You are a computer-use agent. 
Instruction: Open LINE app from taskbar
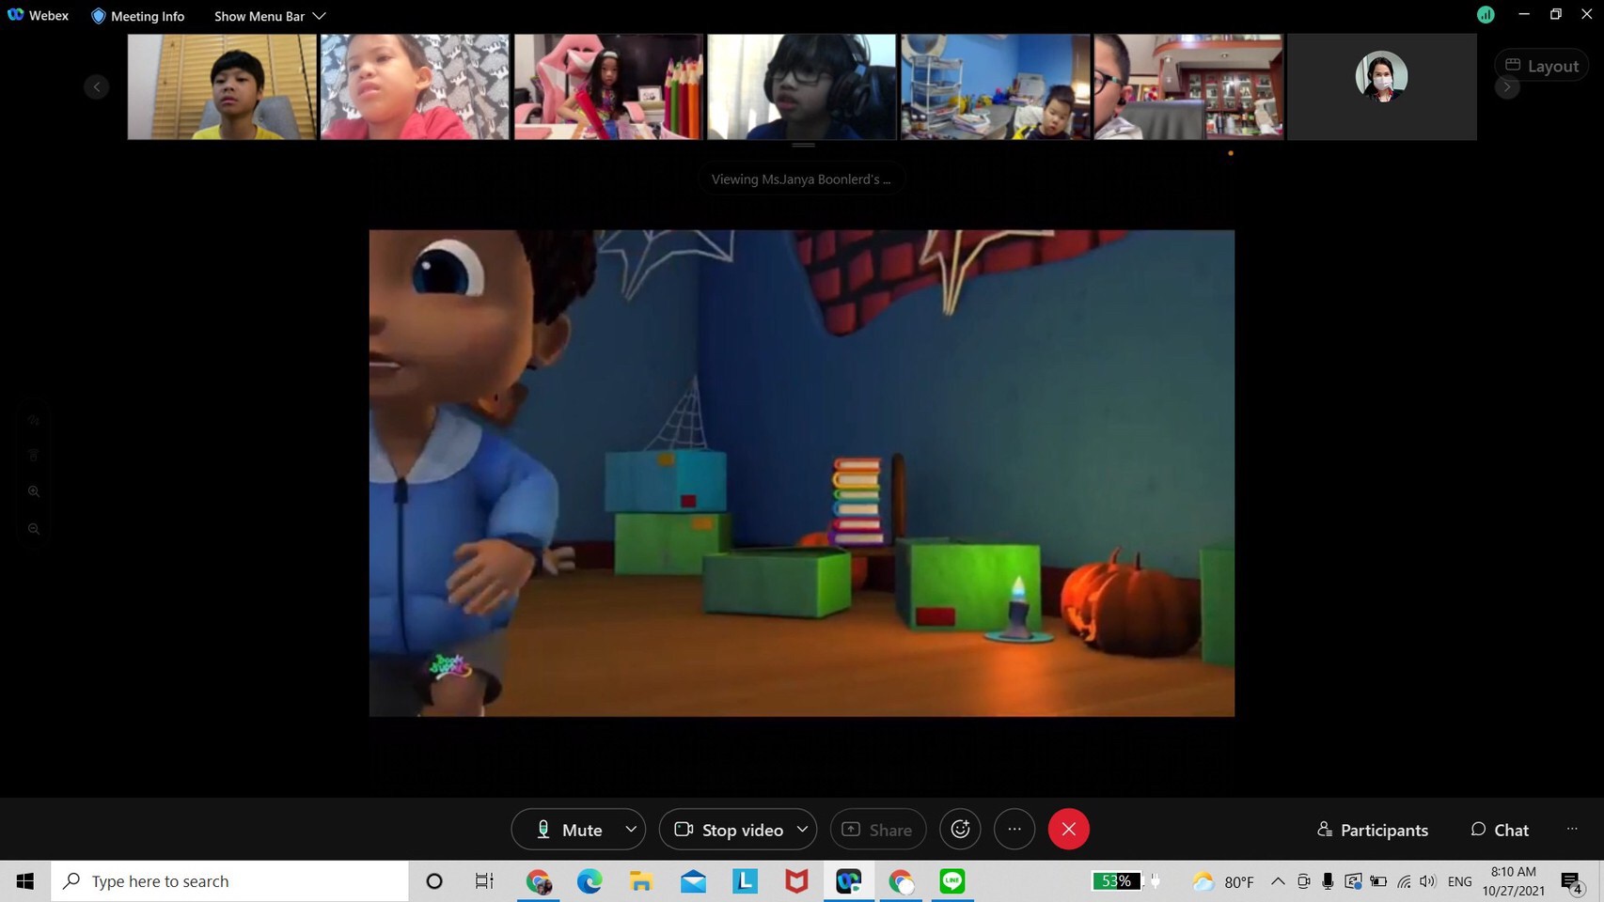click(x=952, y=881)
